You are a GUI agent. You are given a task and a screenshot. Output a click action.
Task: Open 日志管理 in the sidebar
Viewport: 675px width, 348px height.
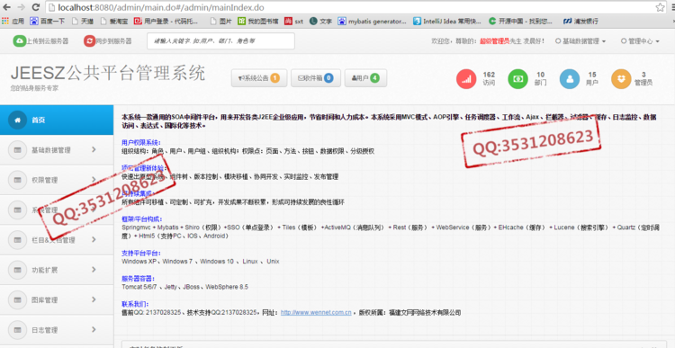pos(57,330)
